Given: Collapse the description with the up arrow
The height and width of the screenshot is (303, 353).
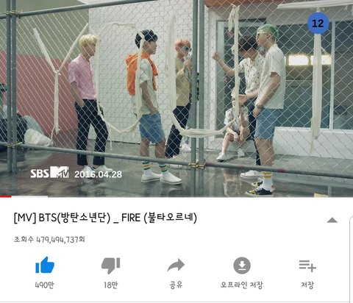Looking at the screenshot, I should 332,220.
